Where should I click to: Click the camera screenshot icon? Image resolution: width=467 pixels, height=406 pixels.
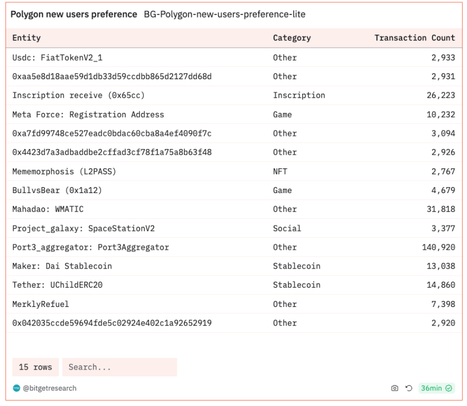point(394,388)
